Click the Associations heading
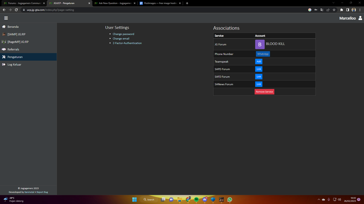Image resolution: width=364 pixels, height=204 pixels. pos(226,28)
